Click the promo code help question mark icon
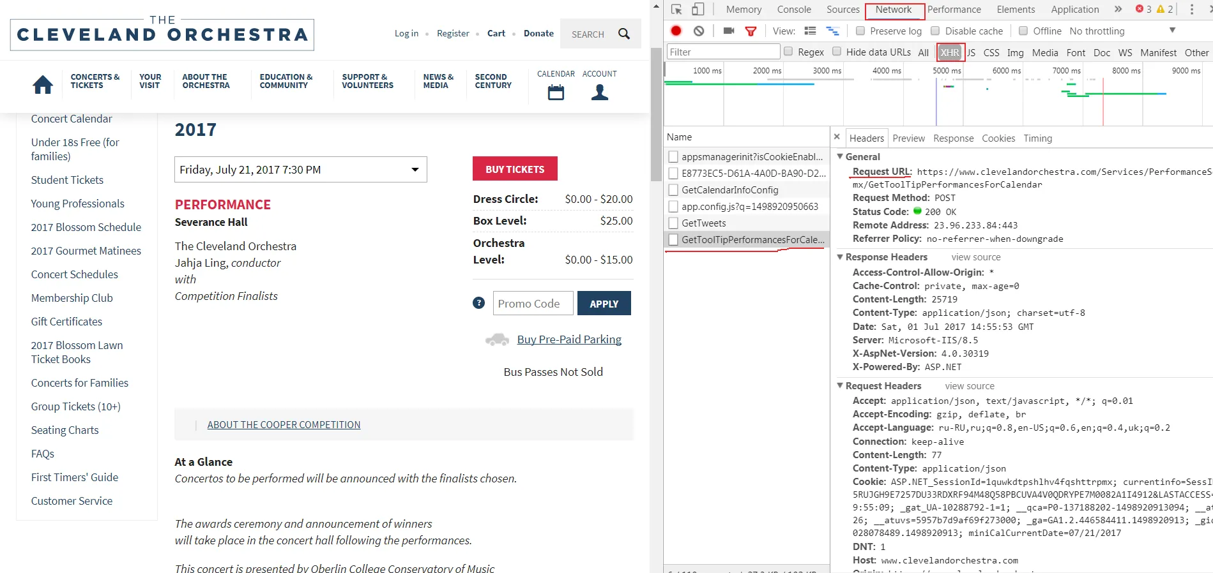The height and width of the screenshot is (573, 1213). coord(479,303)
